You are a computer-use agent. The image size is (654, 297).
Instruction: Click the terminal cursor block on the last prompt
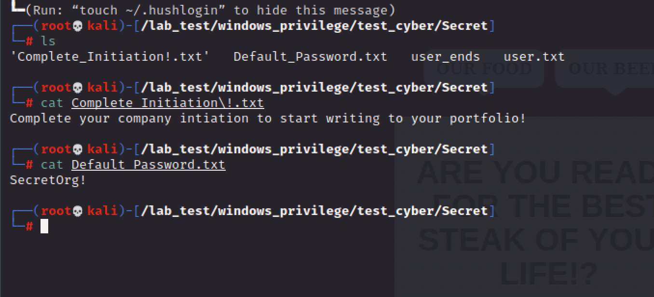click(x=44, y=226)
